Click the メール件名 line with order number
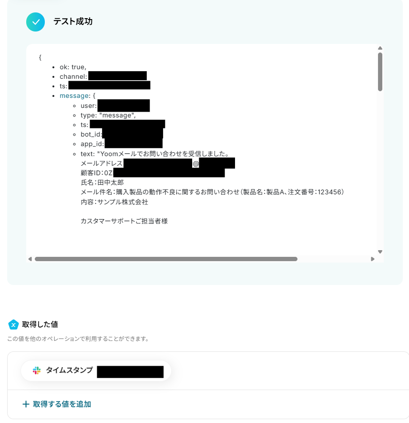The width and height of the screenshot is (409, 423). [x=212, y=192]
